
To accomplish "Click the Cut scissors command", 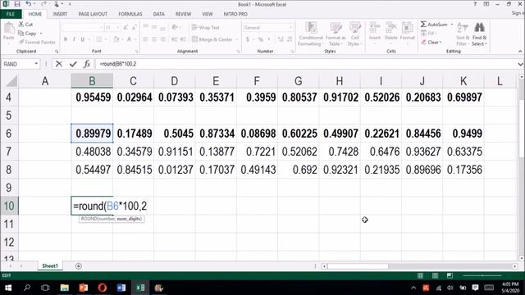I will pos(25,25).
